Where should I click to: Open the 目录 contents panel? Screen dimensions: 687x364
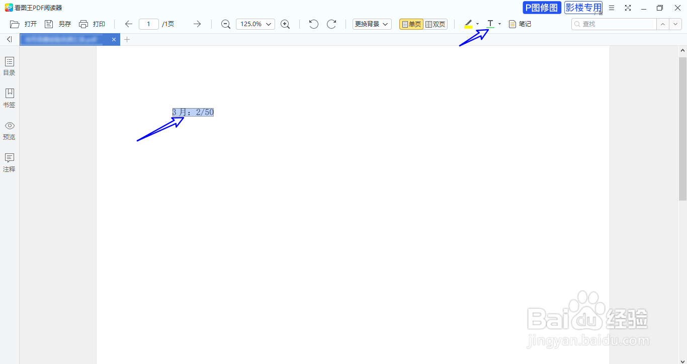click(9, 66)
